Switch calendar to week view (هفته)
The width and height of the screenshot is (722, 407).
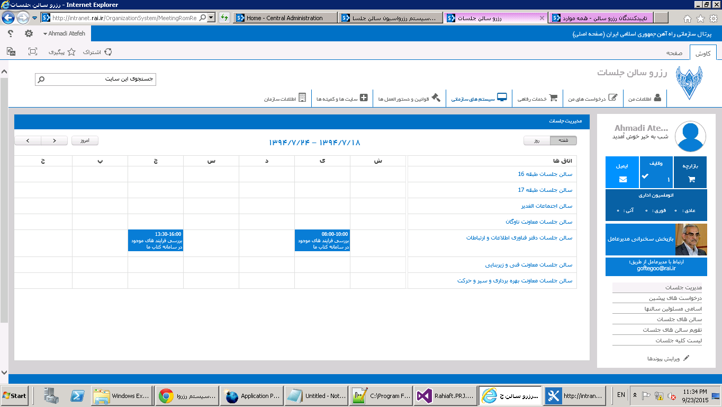coord(563,140)
